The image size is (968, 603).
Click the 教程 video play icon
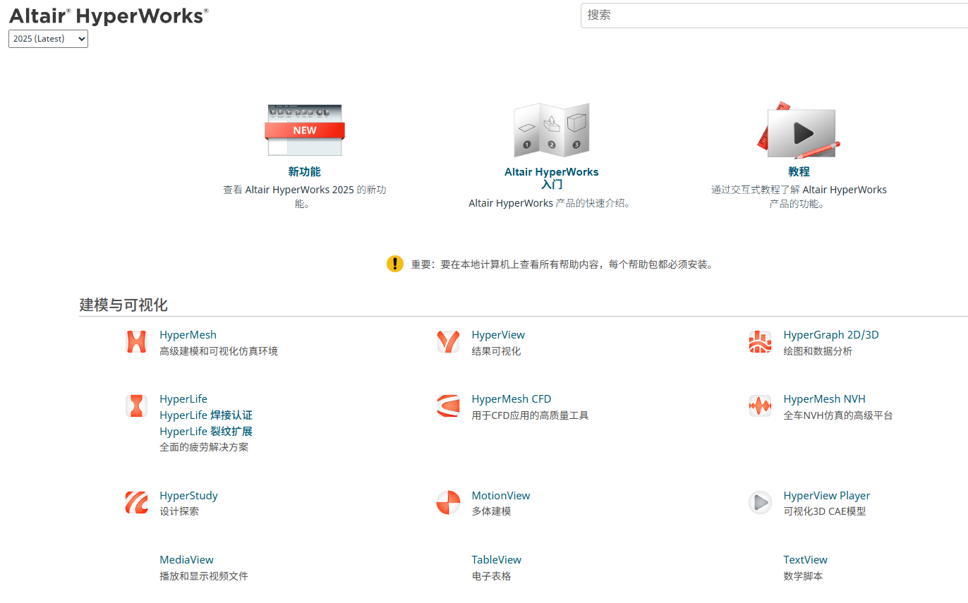[x=799, y=130]
